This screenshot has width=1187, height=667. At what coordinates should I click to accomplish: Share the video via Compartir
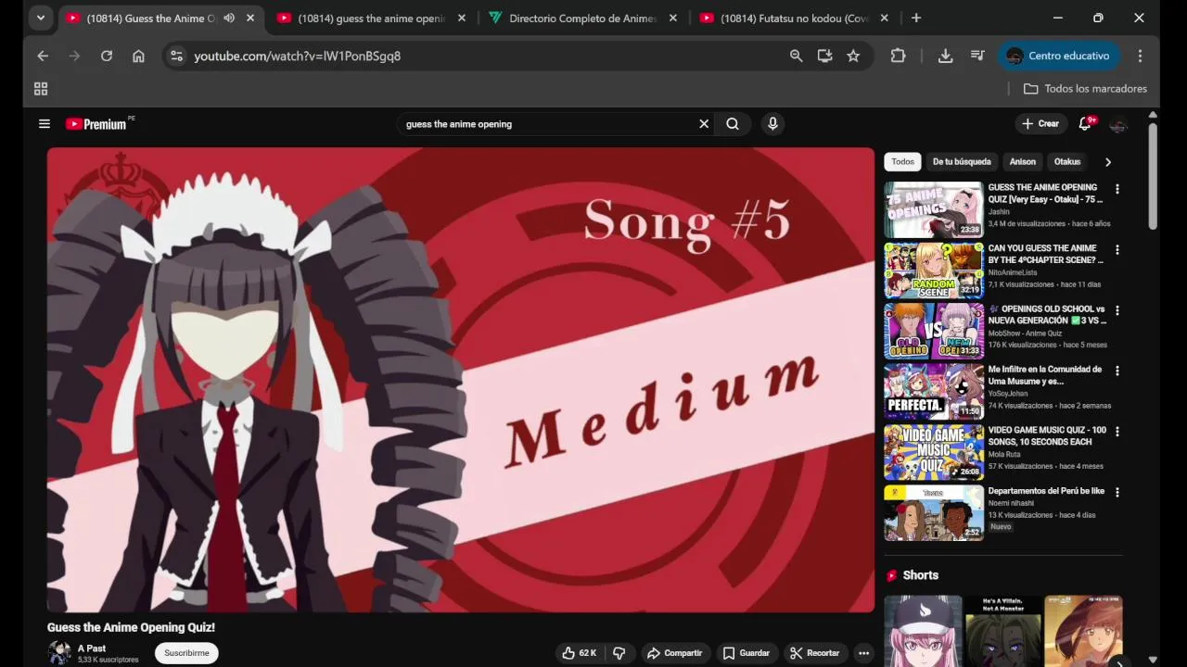(x=674, y=653)
